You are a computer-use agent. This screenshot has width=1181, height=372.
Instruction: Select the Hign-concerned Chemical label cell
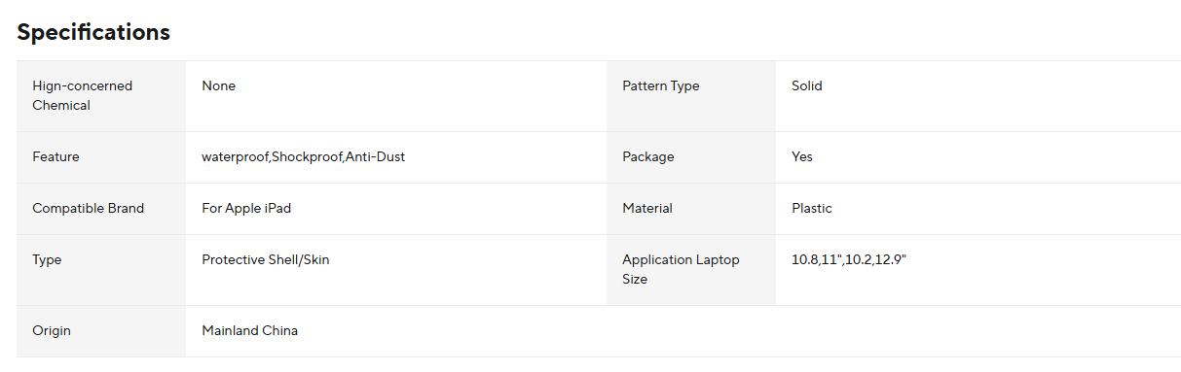tap(101, 96)
